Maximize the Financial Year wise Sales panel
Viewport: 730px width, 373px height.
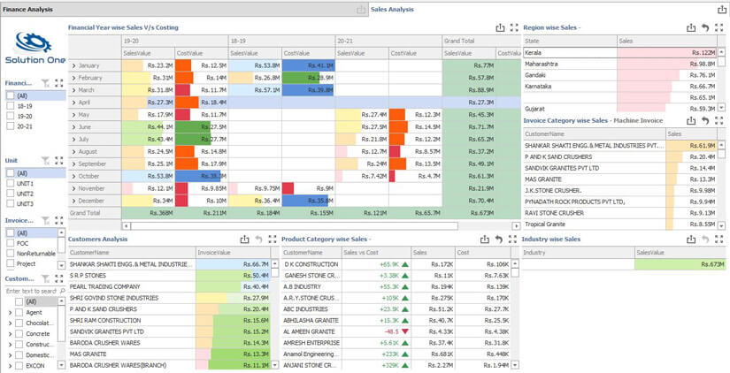point(514,28)
